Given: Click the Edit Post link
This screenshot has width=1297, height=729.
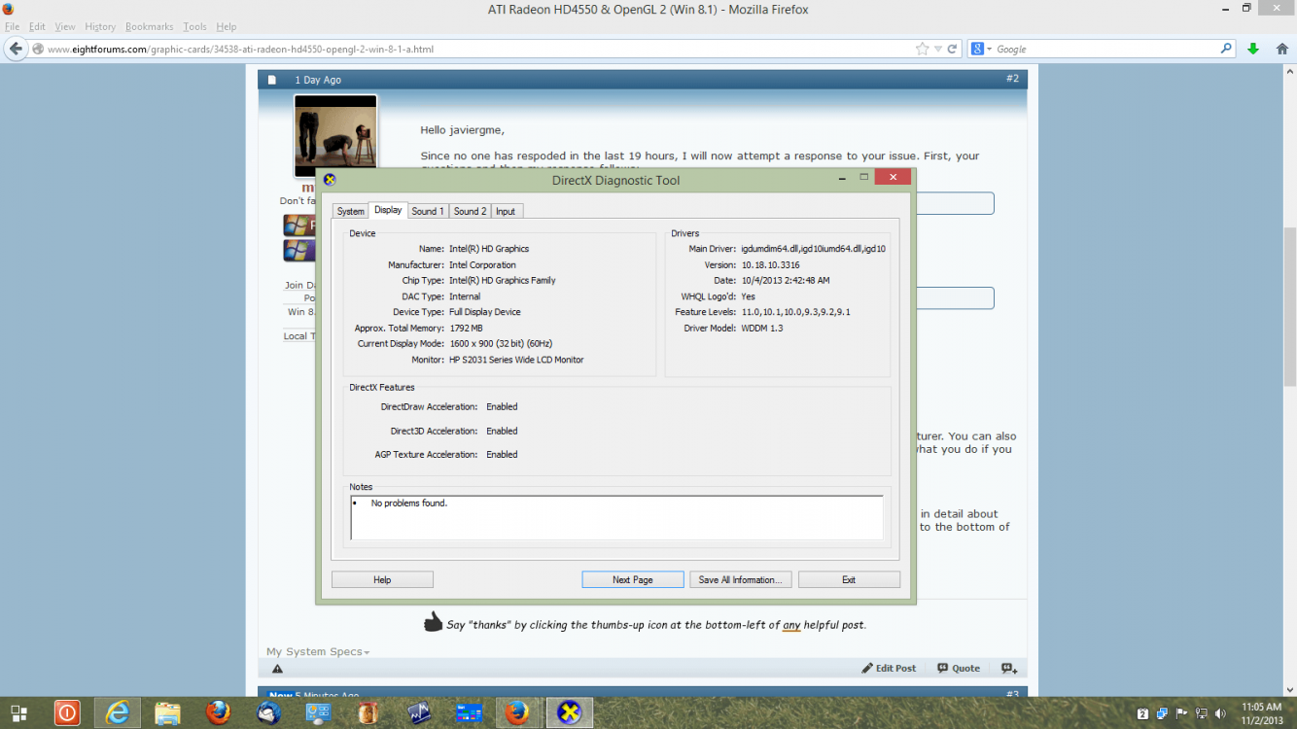Looking at the screenshot, I should point(889,669).
